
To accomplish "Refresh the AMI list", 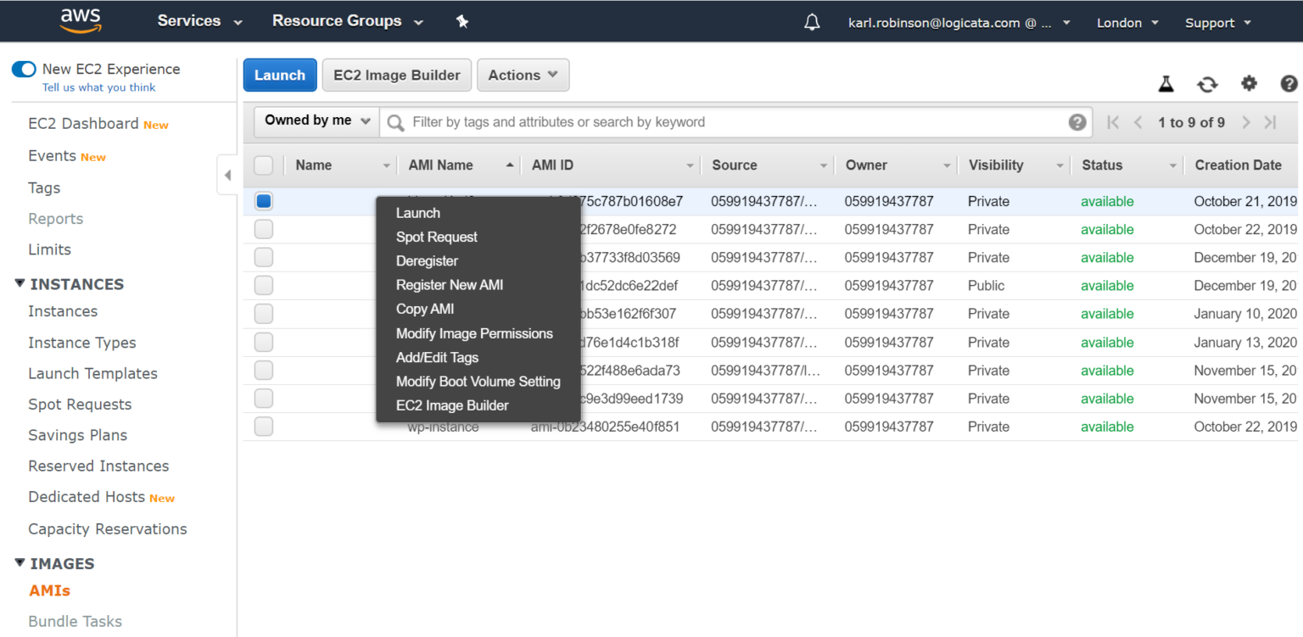I will point(1207,84).
